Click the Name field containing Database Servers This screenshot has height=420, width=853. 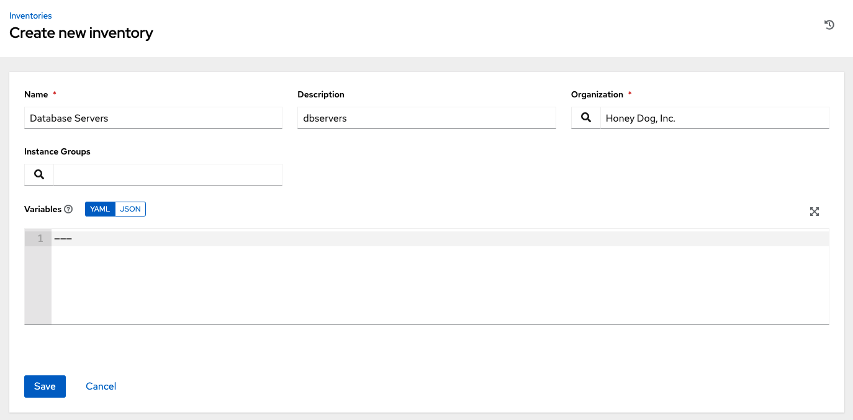153,118
